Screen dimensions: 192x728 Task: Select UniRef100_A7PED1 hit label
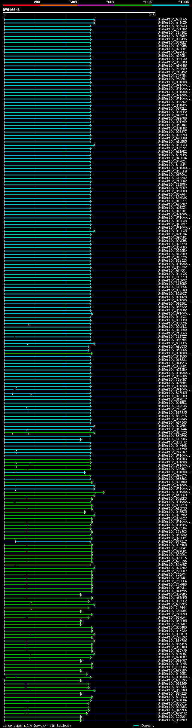tap(172, 49)
